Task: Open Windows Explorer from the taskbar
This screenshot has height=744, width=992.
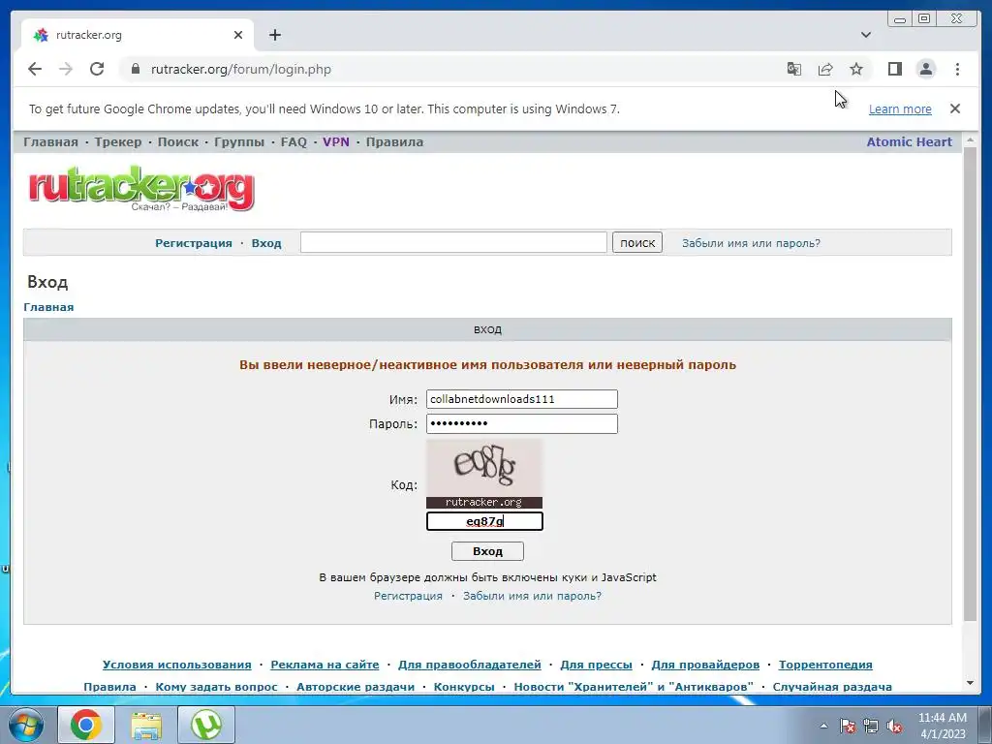Action: (146, 725)
